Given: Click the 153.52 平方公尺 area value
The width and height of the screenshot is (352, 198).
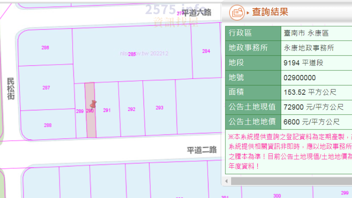Looking at the screenshot, I should coord(310,92).
